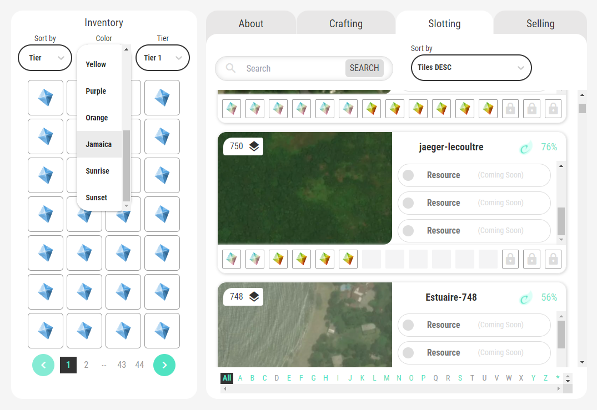
Task: Click main property list scroll down arrow
Action: (x=582, y=362)
